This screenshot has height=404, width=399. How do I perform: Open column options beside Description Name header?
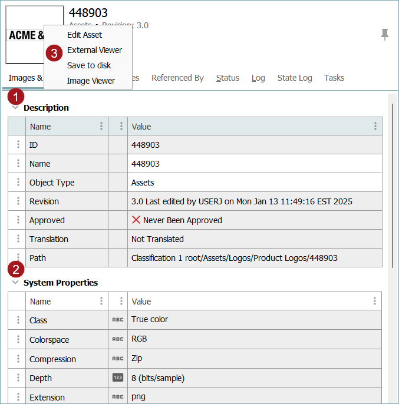pyautogui.click(x=101, y=127)
